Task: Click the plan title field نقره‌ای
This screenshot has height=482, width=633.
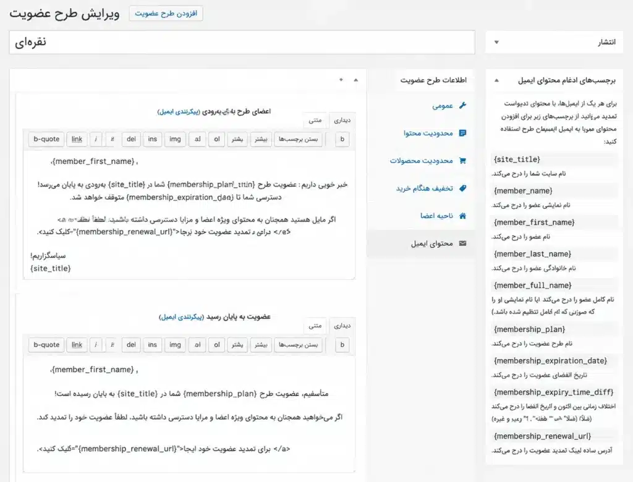Action: [242, 43]
